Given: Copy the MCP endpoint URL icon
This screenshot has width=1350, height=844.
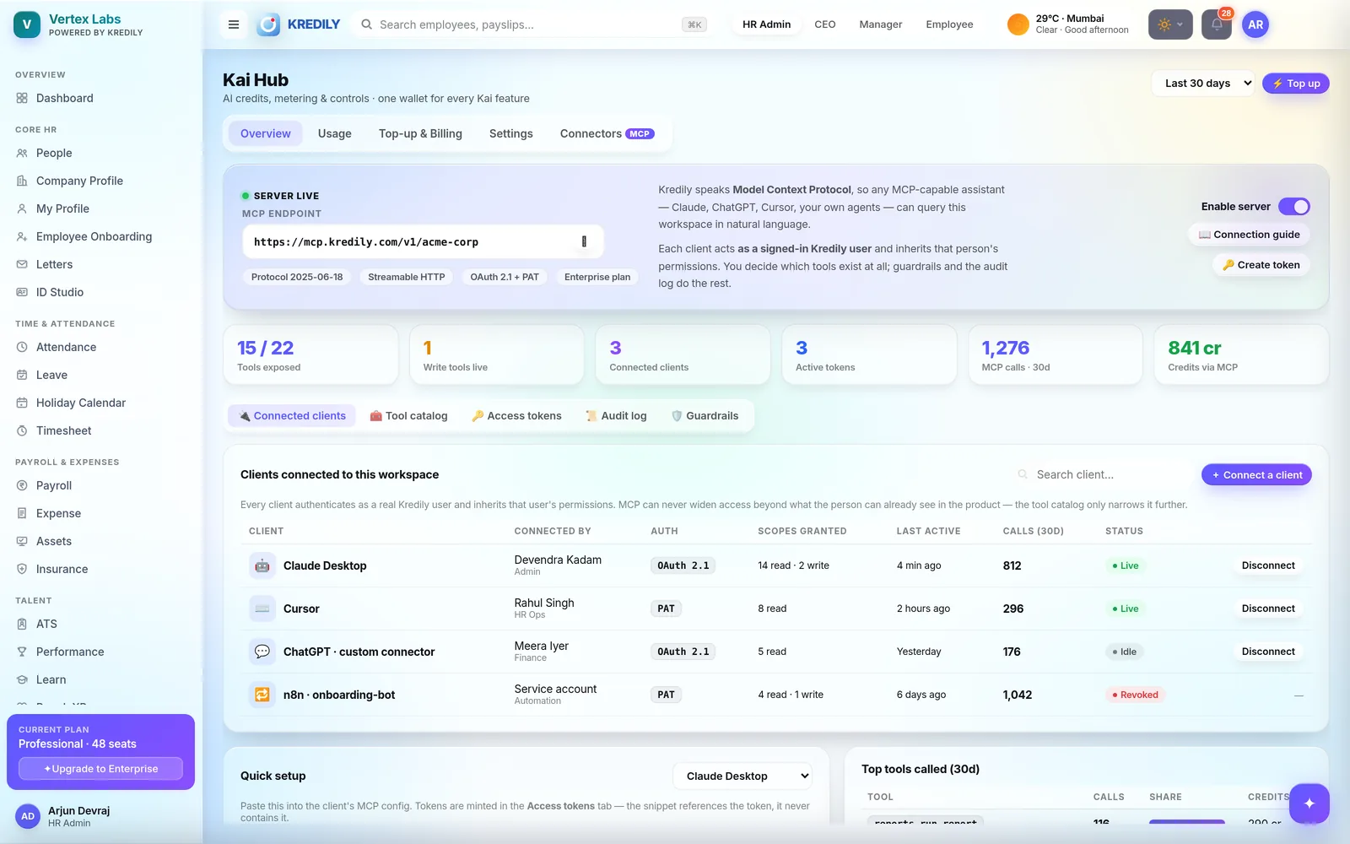Looking at the screenshot, I should point(584,241).
